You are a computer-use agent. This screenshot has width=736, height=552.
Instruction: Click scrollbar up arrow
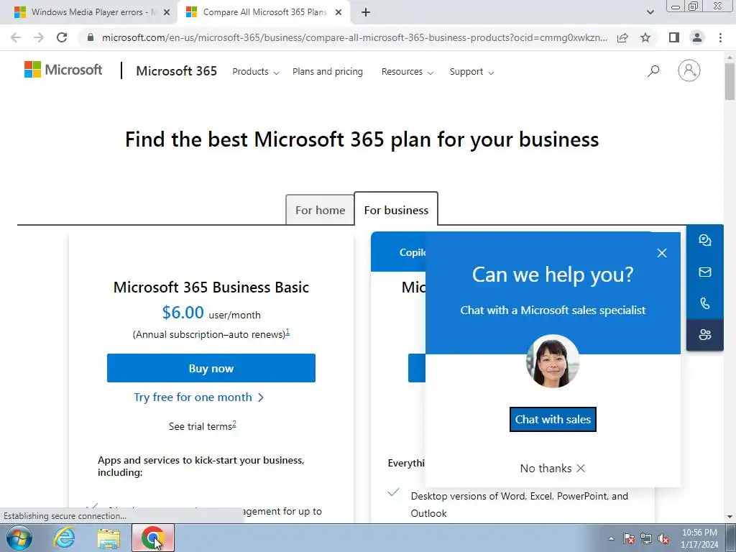pyautogui.click(x=730, y=56)
